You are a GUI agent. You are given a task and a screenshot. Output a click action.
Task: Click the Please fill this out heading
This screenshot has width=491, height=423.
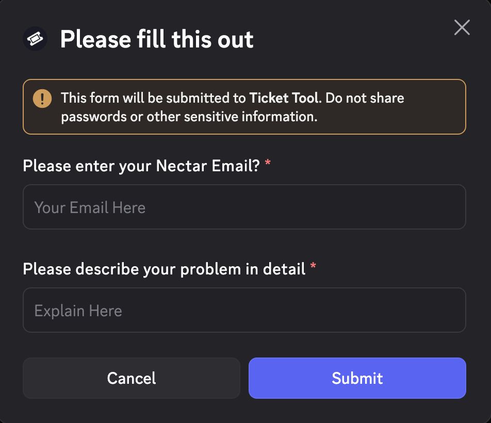(157, 39)
